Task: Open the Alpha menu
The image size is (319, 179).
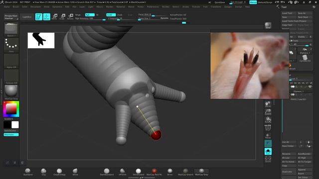Action: tap(6, 6)
